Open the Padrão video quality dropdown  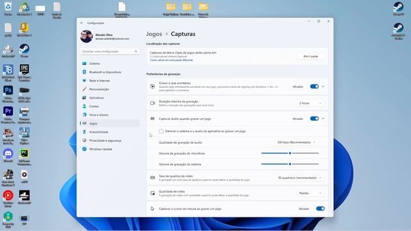click(x=310, y=193)
